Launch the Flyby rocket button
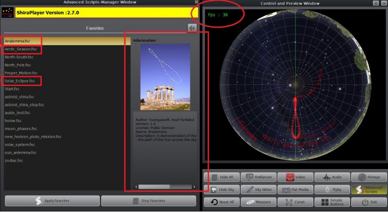 (332, 190)
